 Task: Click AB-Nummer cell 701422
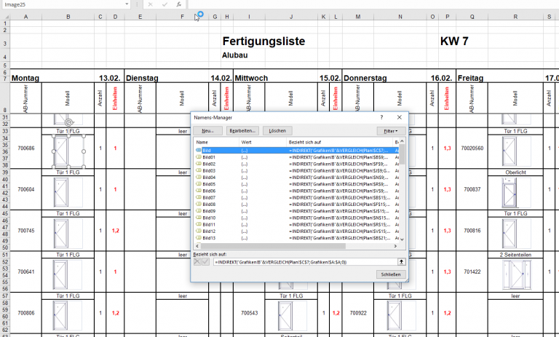472,271
